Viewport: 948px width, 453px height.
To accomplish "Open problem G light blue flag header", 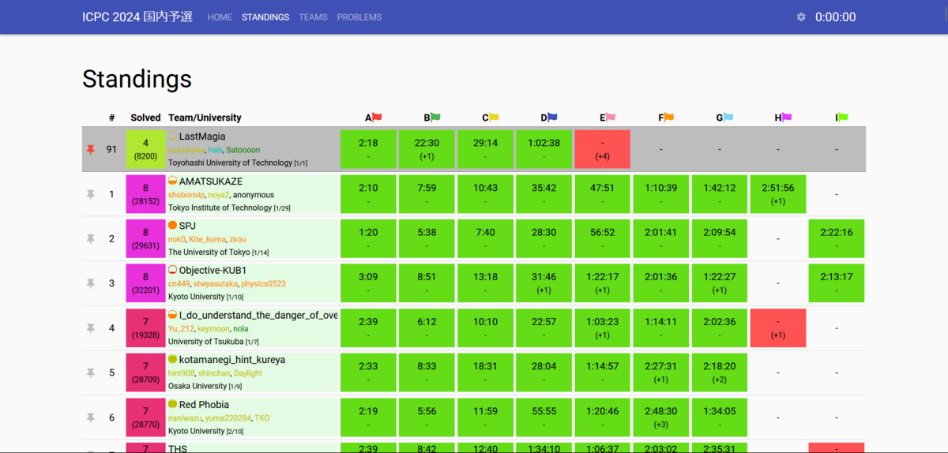I will pyautogui.click(x=724, y=118).
